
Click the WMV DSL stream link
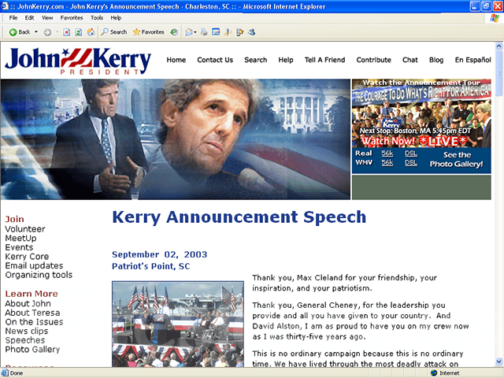click(x=411, y=163)
